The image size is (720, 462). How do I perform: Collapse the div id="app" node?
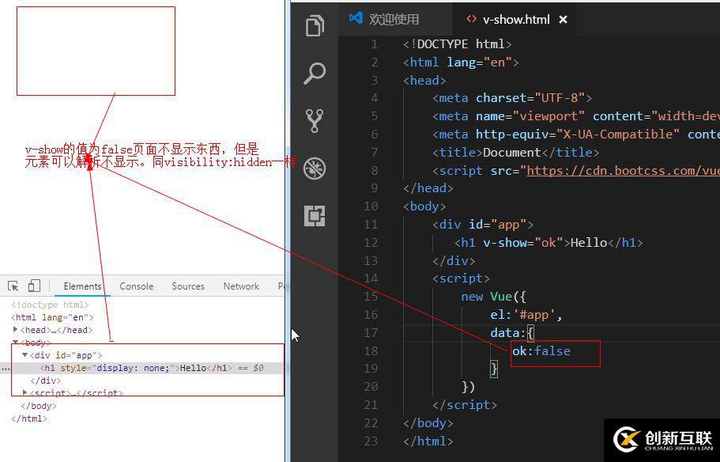[25, 355]
